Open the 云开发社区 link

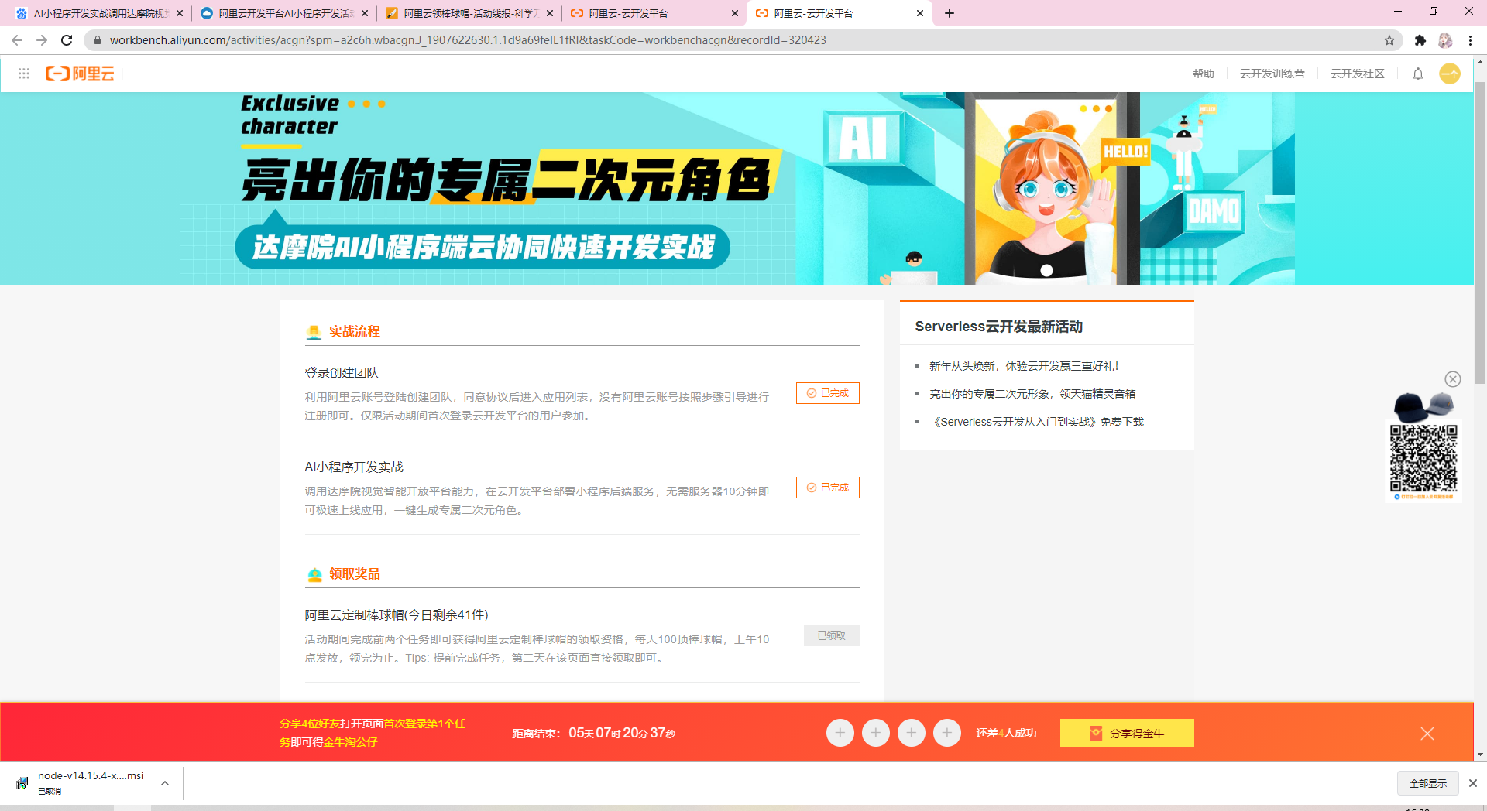pyautogui.click(x=1357, y=74)
